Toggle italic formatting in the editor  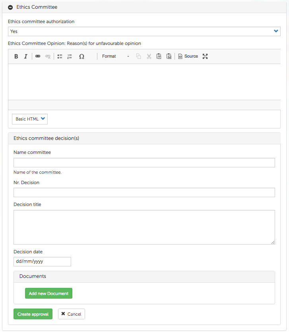26,56
